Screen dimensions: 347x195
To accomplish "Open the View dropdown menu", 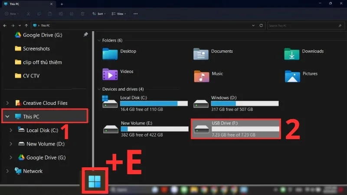I will pos(119,14).
